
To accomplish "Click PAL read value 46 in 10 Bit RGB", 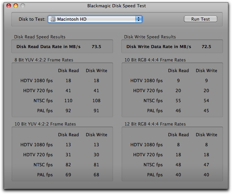I will coord(178,111).
